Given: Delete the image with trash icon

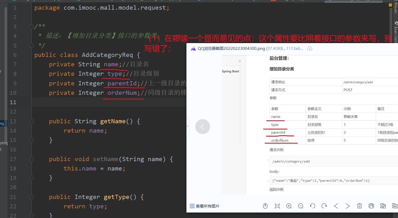Looking at the screenshot, I should pyautogui.click(x=360, y=206).
